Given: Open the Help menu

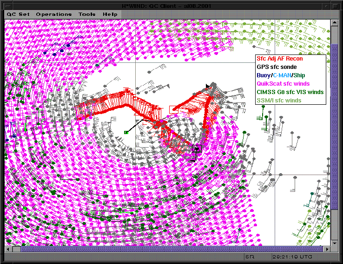Looking at the screenshot, I should (x=110, y=14).
